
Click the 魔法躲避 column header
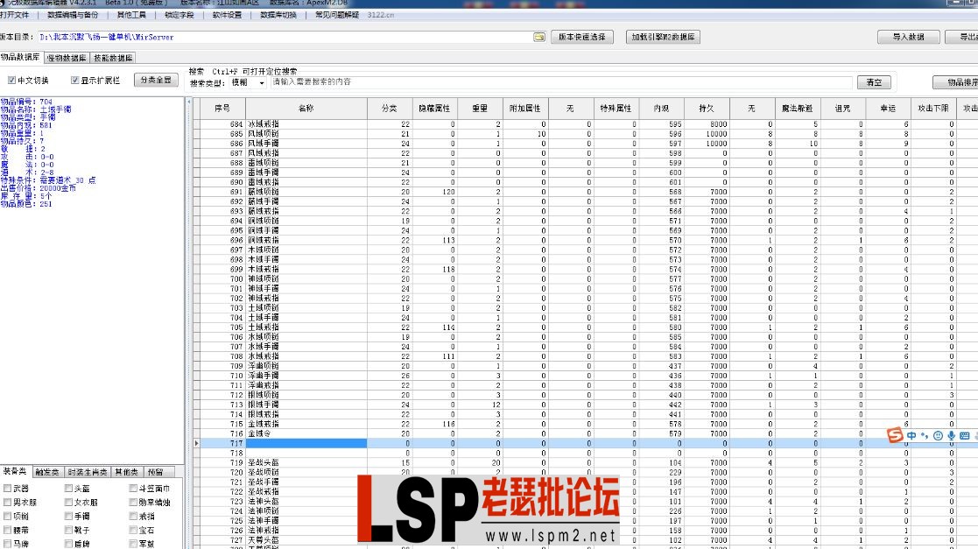[x=797, y=109]
